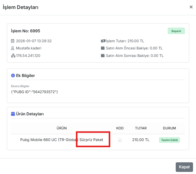Click the Kapat button
196x174 pixels.
[x=184, y=167]
